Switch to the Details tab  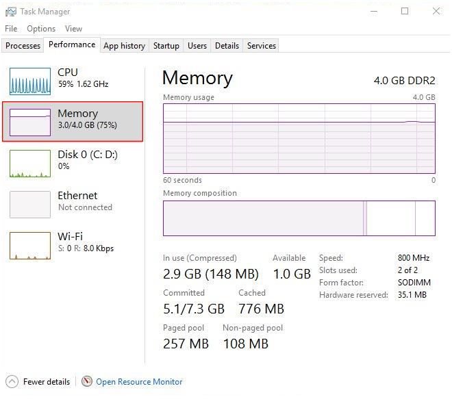pyautogui.click(x=227, y=46)
